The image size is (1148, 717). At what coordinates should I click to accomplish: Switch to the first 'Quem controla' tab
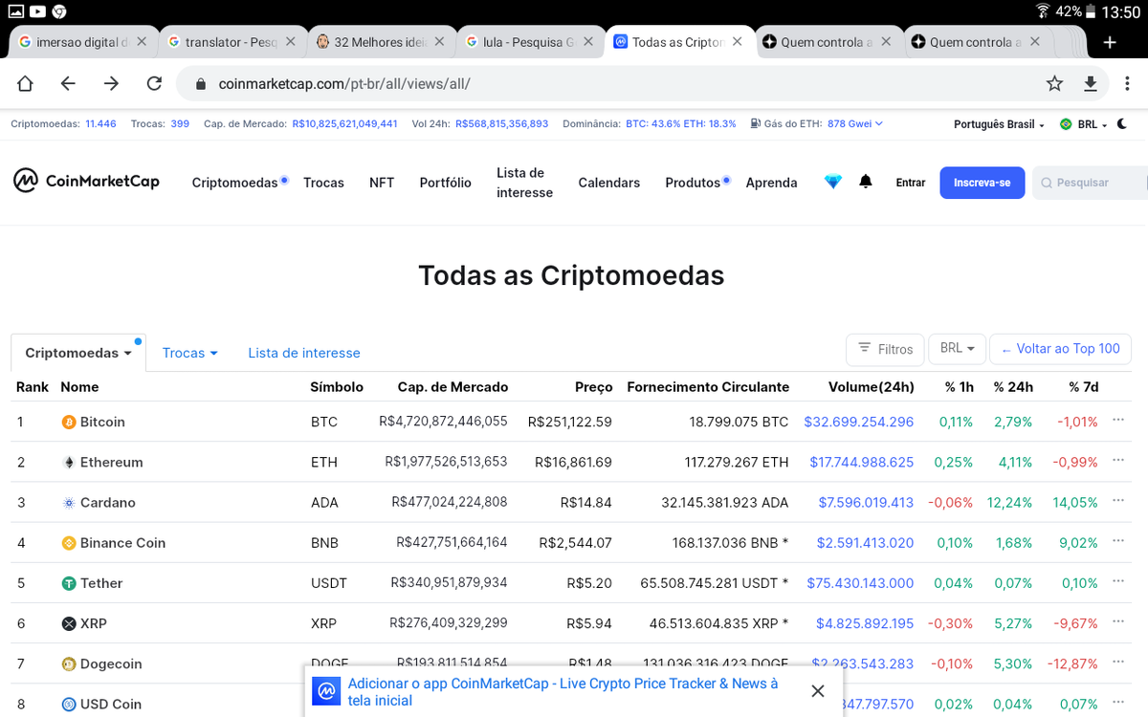(x=827, y=42)
